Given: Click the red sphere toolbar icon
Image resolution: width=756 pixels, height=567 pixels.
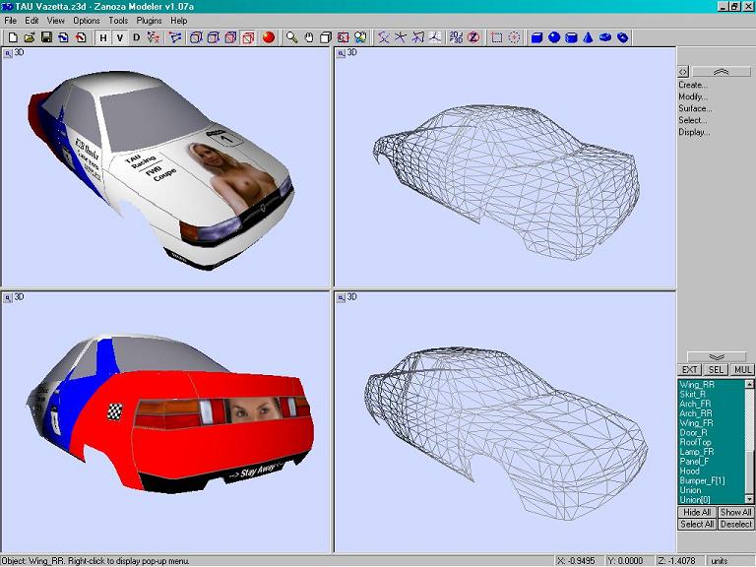Looking at the screenshot, I should coord(268,37).
